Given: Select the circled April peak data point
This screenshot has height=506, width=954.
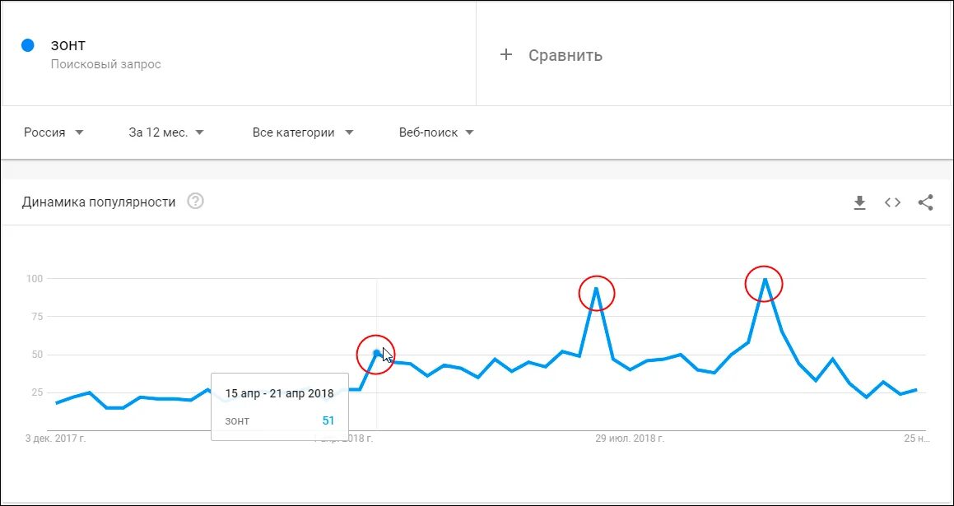Looking at the screenshot, I should pyautogui.click(x=376, y=354).
